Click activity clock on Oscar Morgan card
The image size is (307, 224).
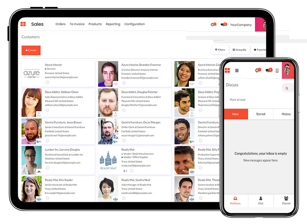pos(124,140)
